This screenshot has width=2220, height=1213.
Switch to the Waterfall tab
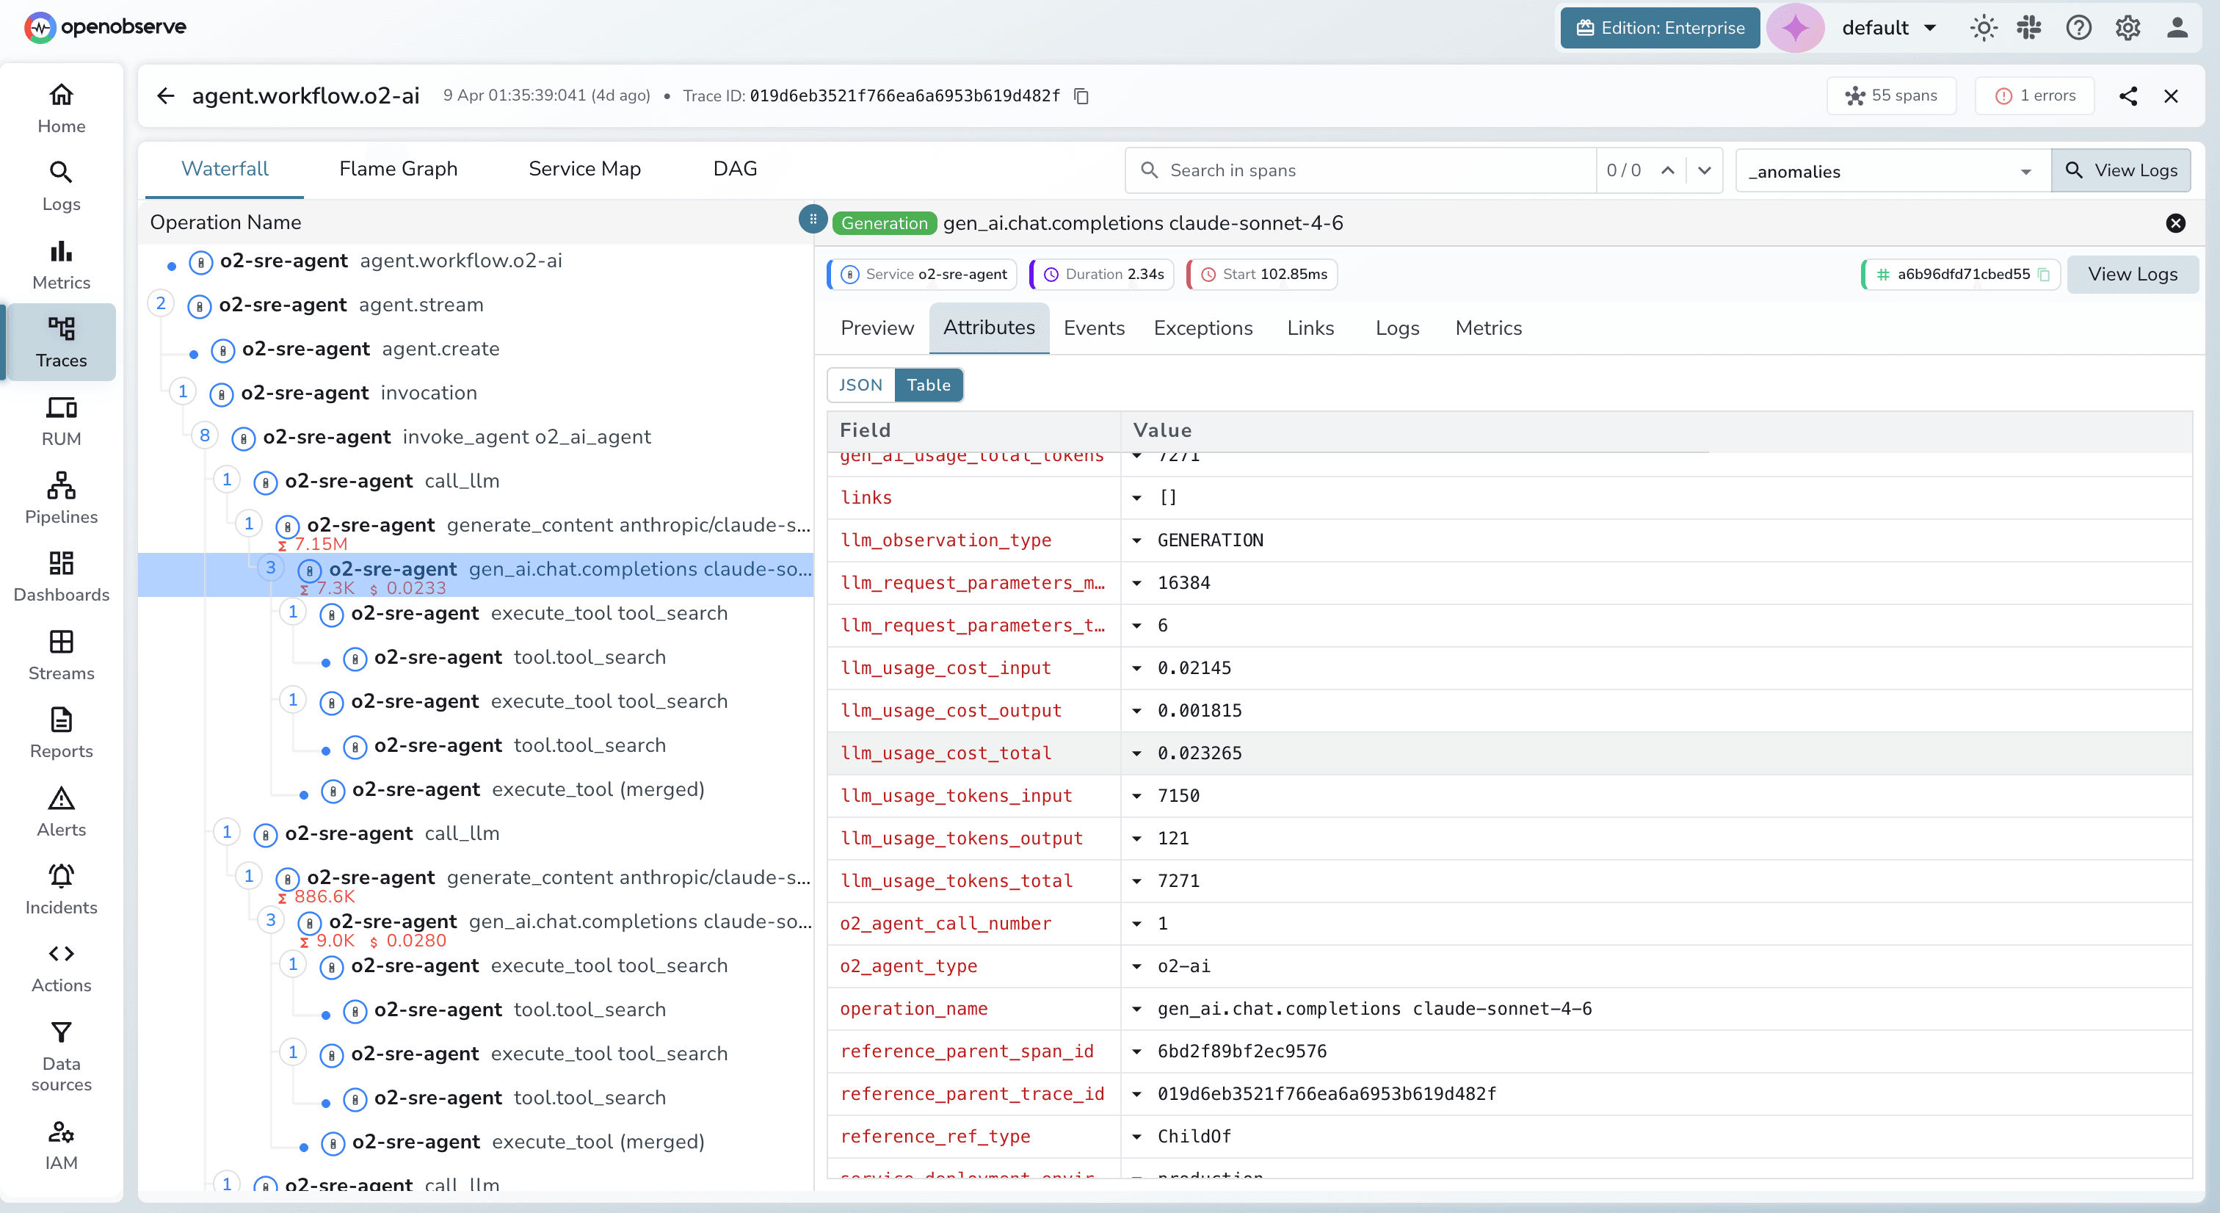(x=224, y=169)
